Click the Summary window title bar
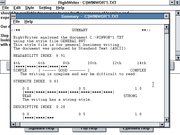180x135 pixels. click(x=90, y=16)
